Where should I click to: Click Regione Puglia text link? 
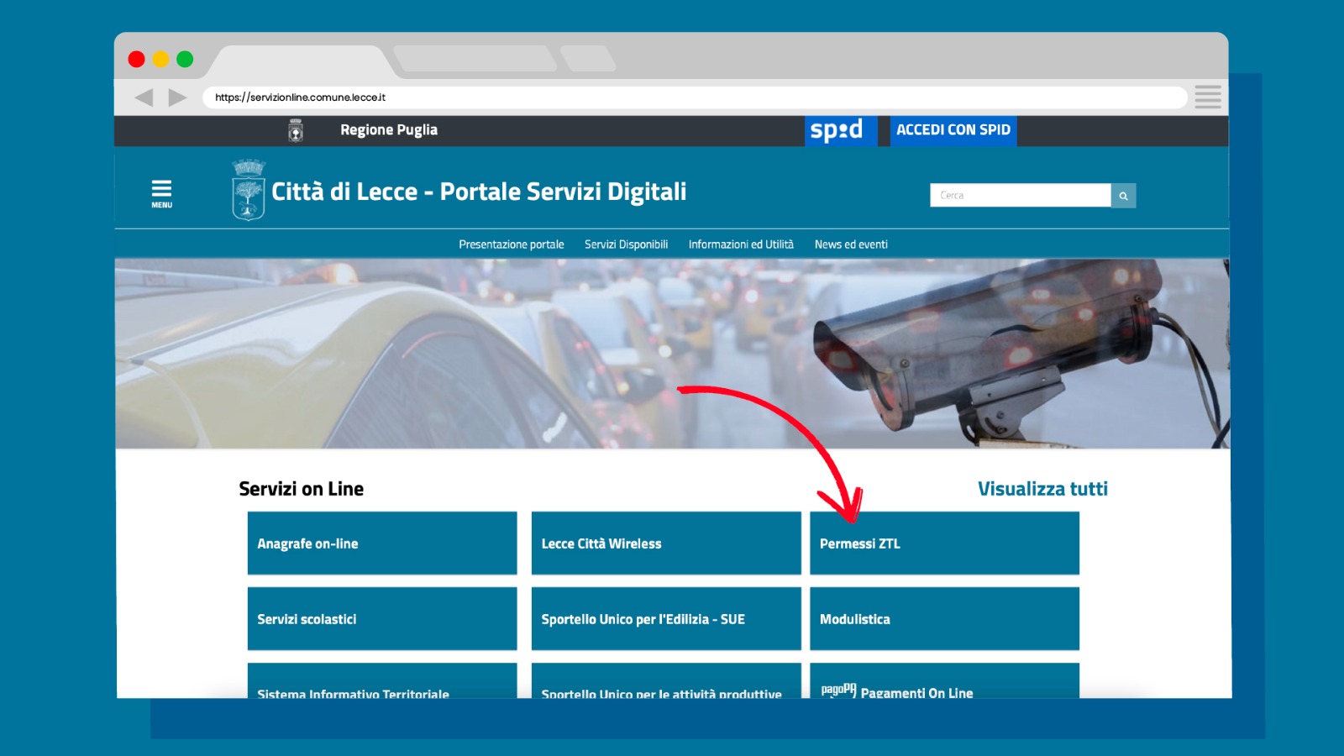(x=389, y=130)
